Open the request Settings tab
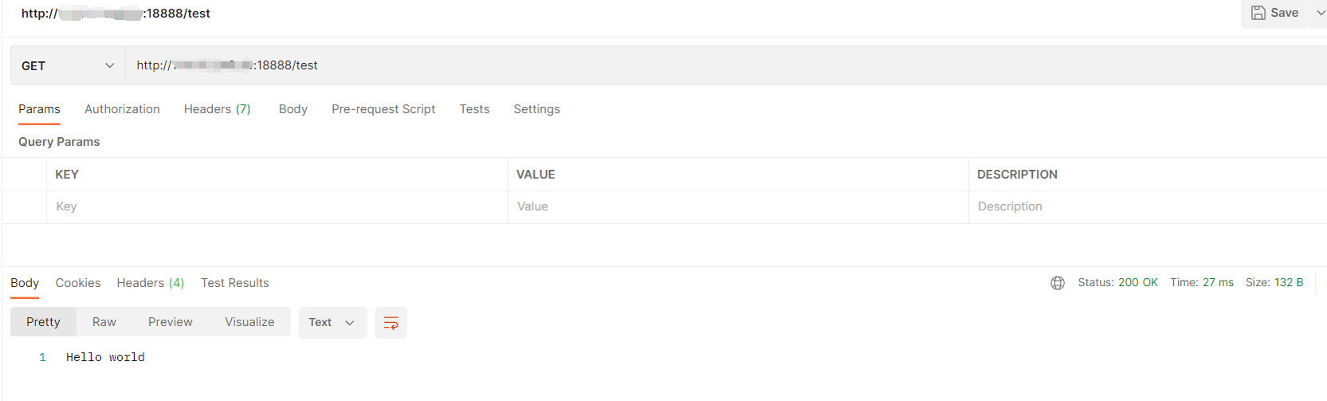 pyautogui.click(x=536, y=109)
